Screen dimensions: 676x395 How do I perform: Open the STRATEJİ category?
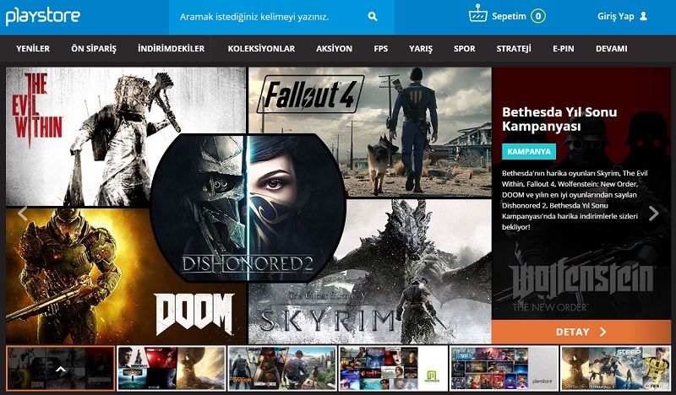point(514,49)
